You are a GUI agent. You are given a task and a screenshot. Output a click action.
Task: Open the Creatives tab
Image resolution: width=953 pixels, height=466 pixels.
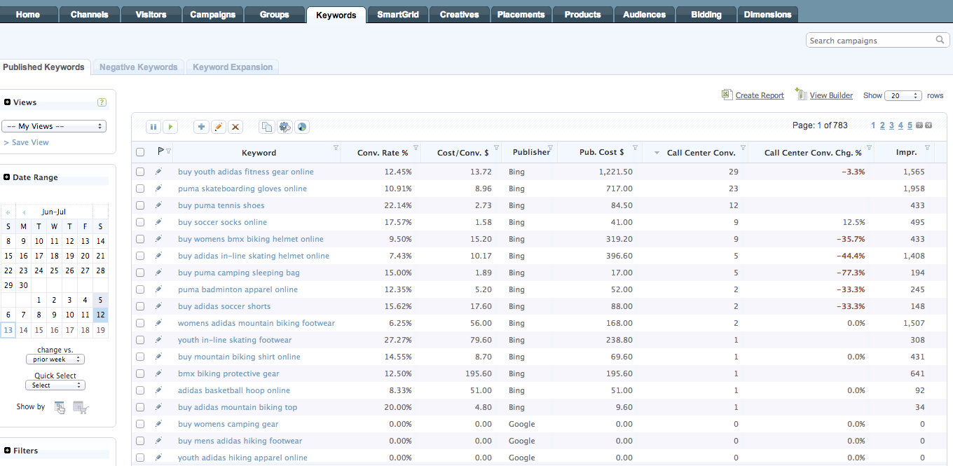[460, 14]
